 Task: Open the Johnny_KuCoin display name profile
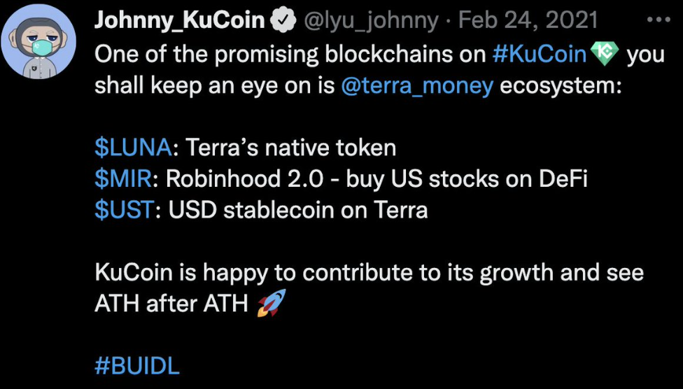[x=180, y=20]
